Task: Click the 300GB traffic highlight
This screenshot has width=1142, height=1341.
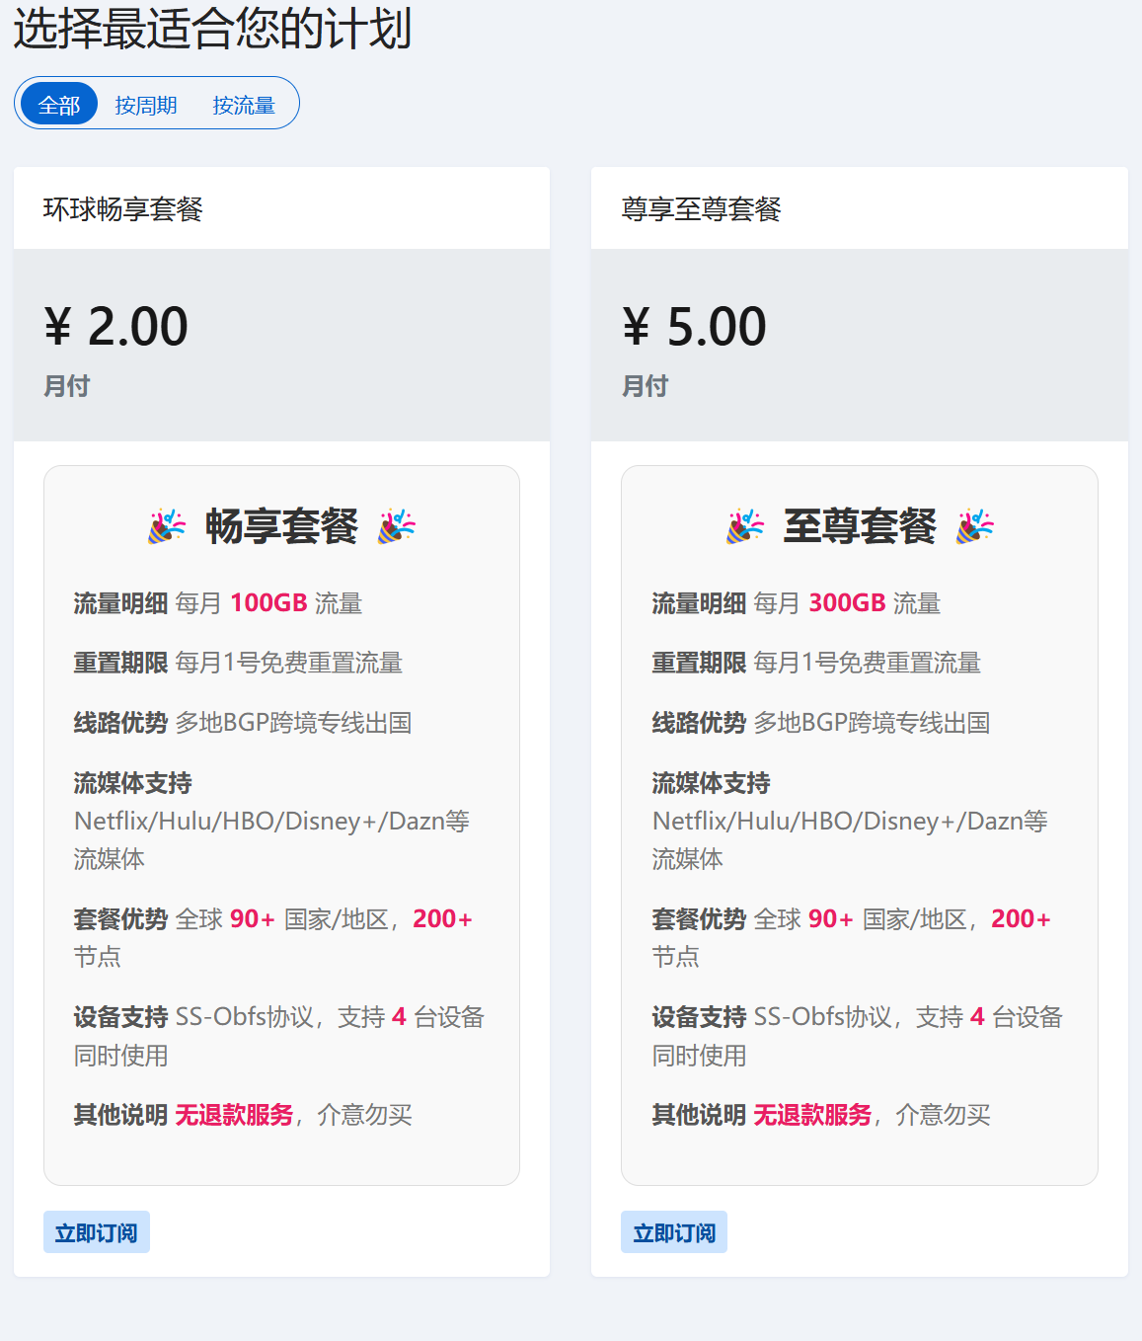Action: [848, 603]
